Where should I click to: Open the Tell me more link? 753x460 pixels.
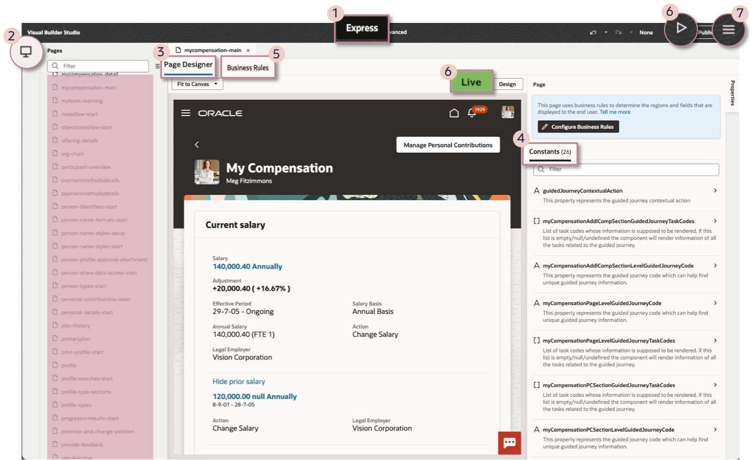point(615,112)
